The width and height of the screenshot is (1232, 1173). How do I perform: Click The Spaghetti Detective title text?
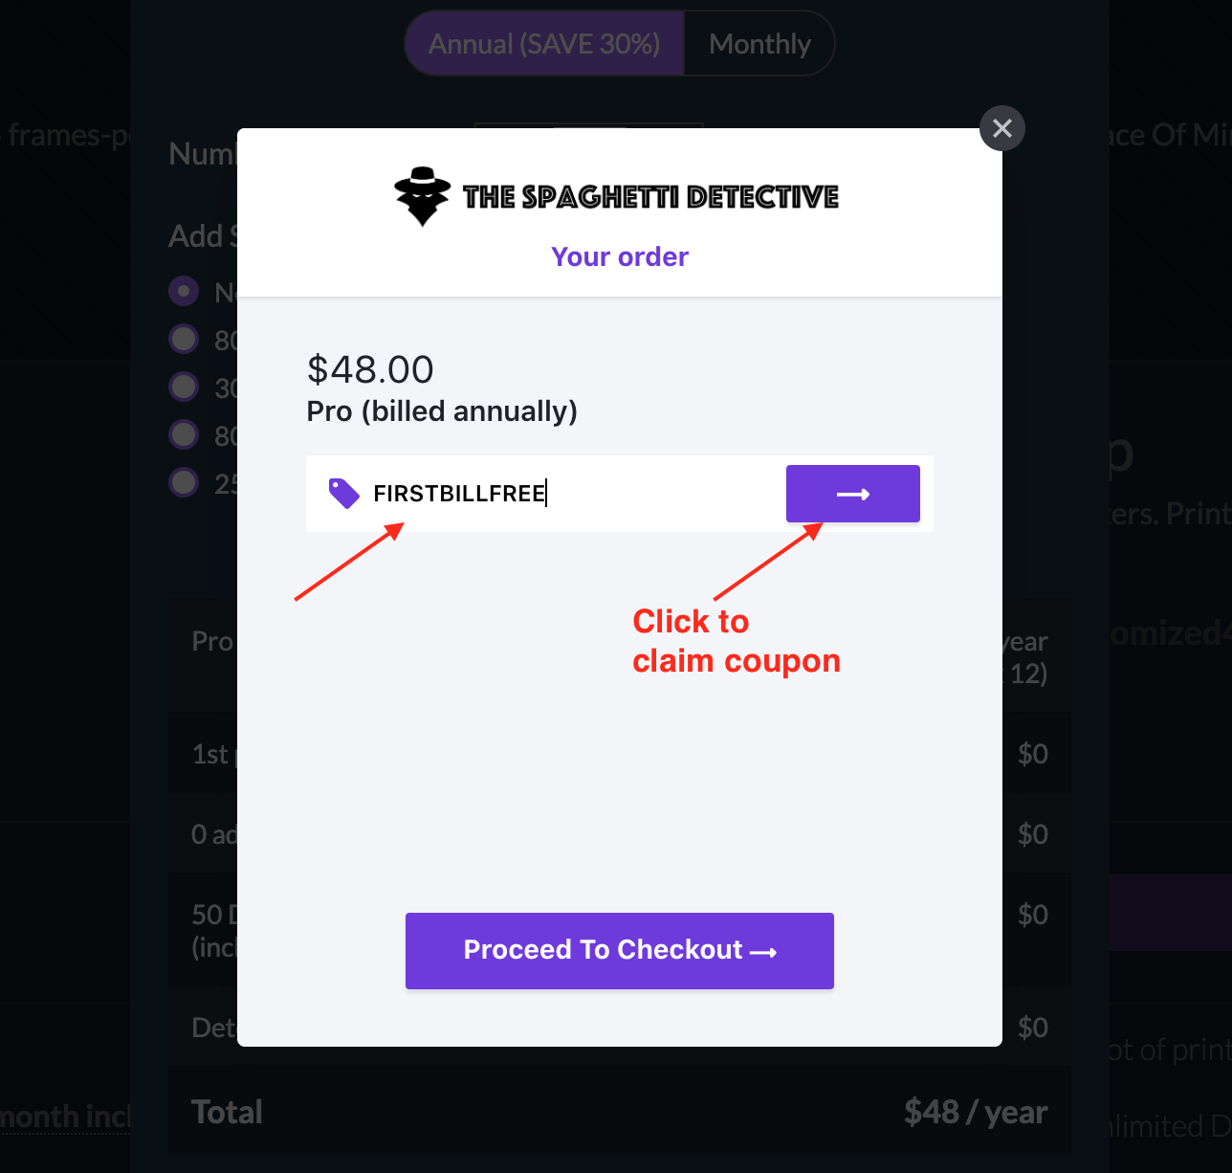click(x=650, y=197)
